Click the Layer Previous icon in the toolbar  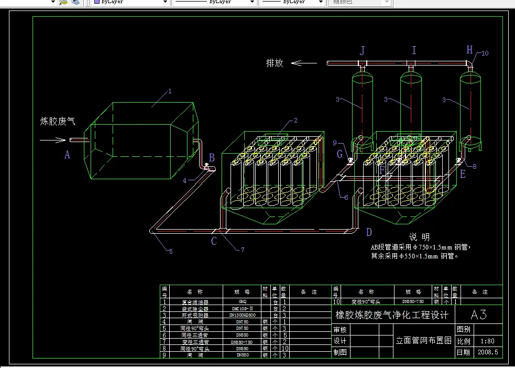[63, 2]
